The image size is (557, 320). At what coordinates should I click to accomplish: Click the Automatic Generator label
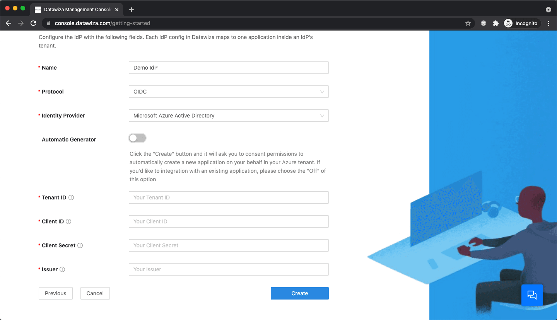click(69, 140)
